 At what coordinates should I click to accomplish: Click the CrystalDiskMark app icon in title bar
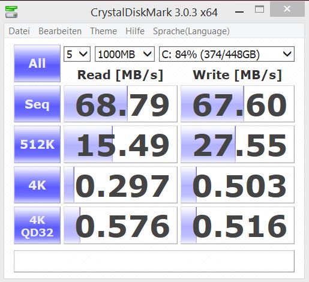click(11, 12)
